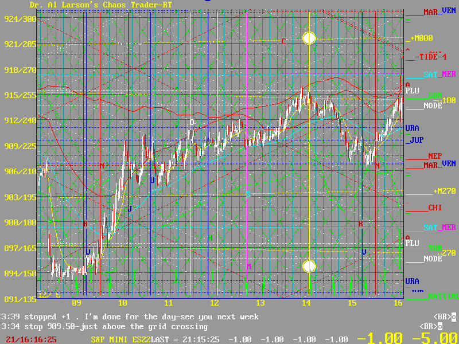
Task: Click the lower black moon marker
Action: click(309, 266)
